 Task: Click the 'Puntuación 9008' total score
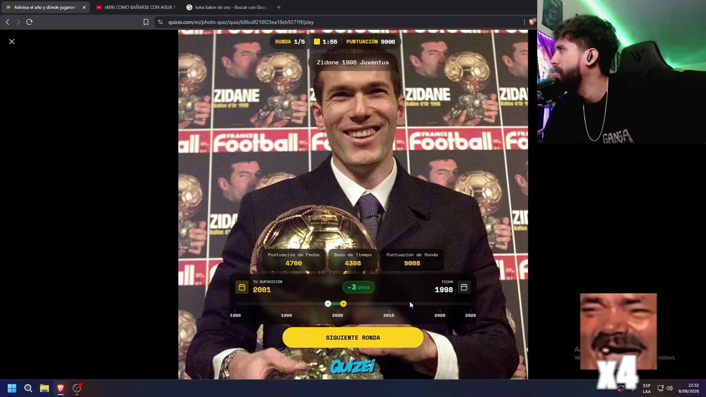[371, 41]
